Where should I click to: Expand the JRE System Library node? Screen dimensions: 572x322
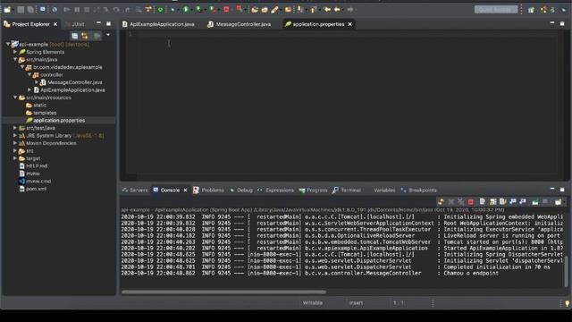coord(15,135)
